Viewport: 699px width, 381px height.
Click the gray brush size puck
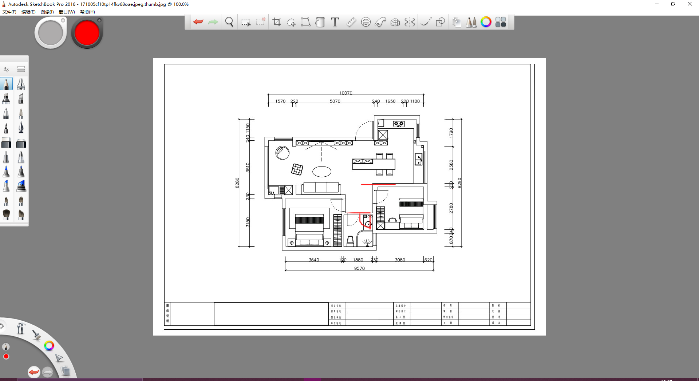click(x=51, y=33)
